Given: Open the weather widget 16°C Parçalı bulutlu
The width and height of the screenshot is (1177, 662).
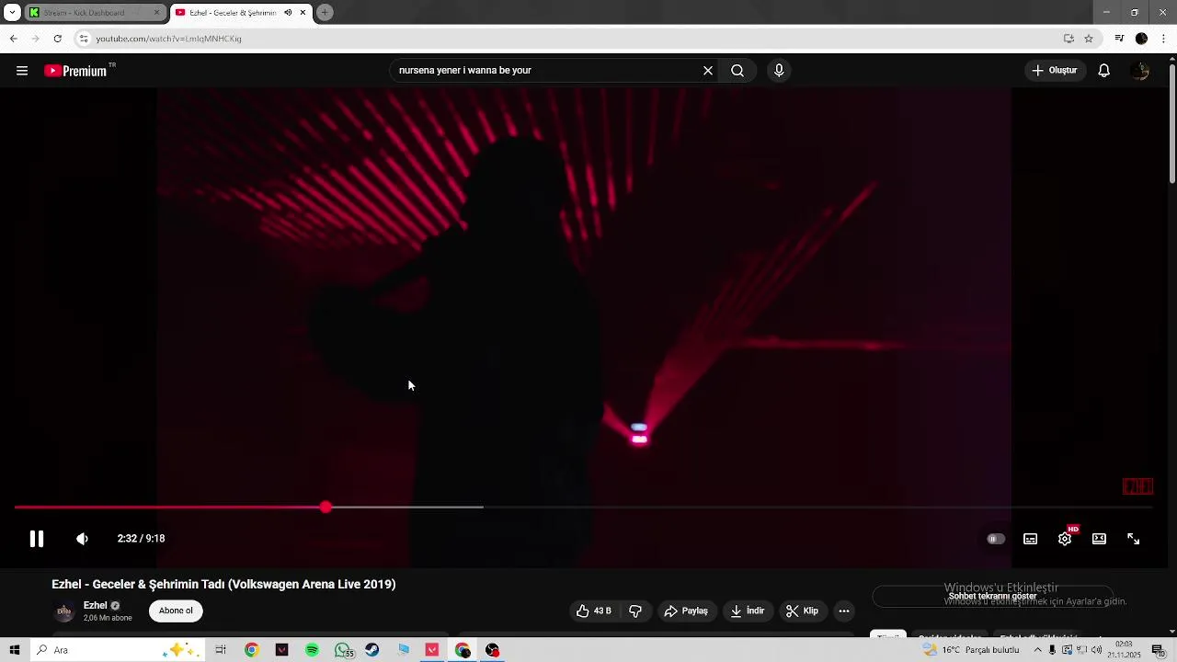Looking at the screenshot, I should click(x=972, y=650).
